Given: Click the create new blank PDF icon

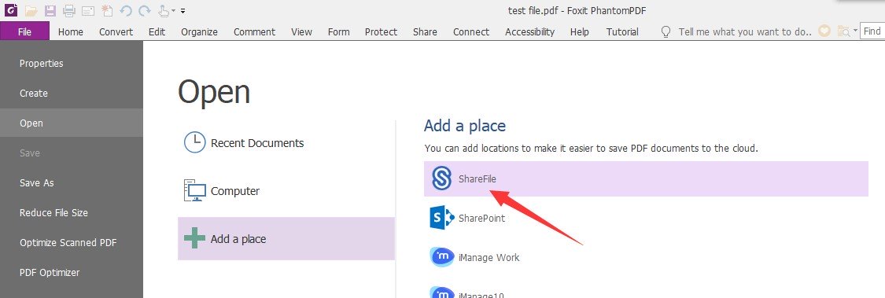Looking at the screenshot, I should [x=107, y=10].
